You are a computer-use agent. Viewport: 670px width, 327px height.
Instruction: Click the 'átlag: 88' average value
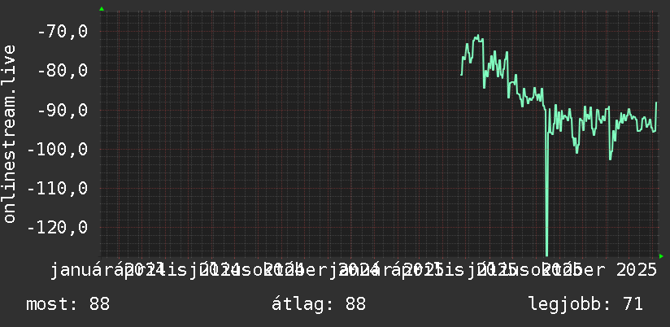tap(319, 304)
